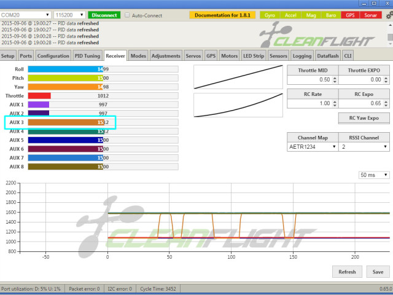The width and height of the screenshot is (393, 295).
Task: Click the I2C error: 0 status entry
Action: (120, 289)
